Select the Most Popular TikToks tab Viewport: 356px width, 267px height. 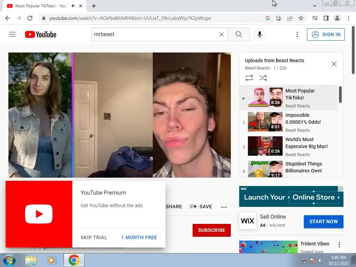coord(41,6)
